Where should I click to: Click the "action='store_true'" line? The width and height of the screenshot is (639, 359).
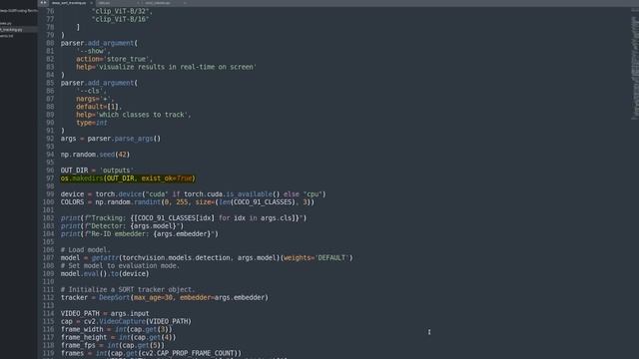click(x=114, y=59)
